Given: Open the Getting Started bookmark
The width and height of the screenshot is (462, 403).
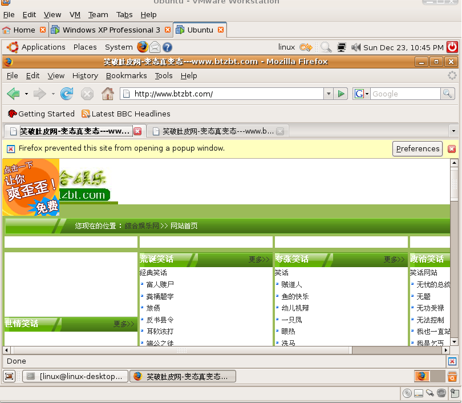Looking at the screenshot, I should [x=41, y=114].
